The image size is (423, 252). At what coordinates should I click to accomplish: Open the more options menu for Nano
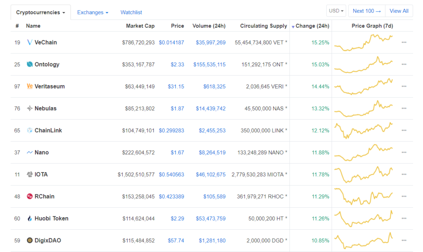click(404, 152)
